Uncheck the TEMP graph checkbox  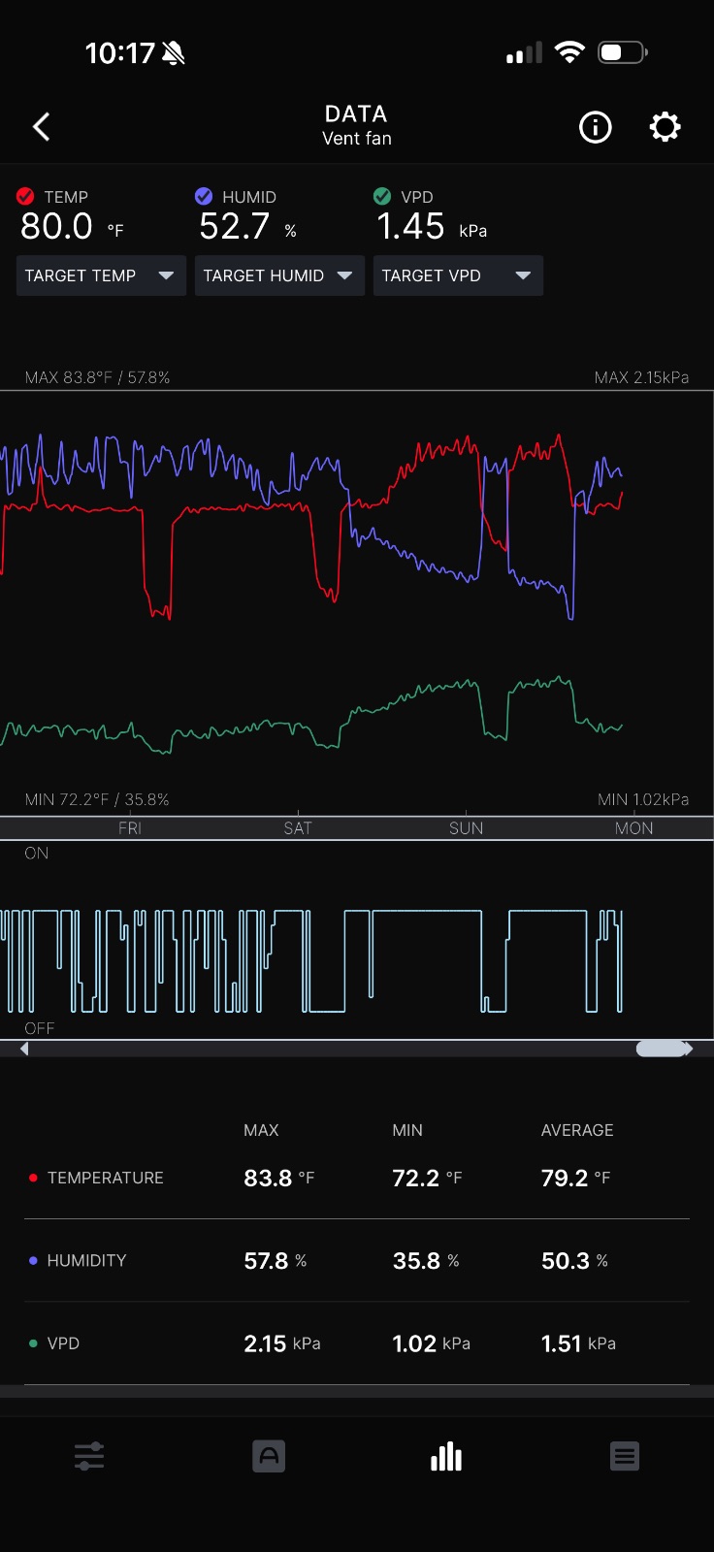tap(25, 196)
